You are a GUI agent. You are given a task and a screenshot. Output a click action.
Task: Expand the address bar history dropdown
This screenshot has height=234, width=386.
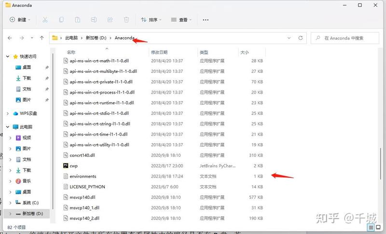click(289, 38)
